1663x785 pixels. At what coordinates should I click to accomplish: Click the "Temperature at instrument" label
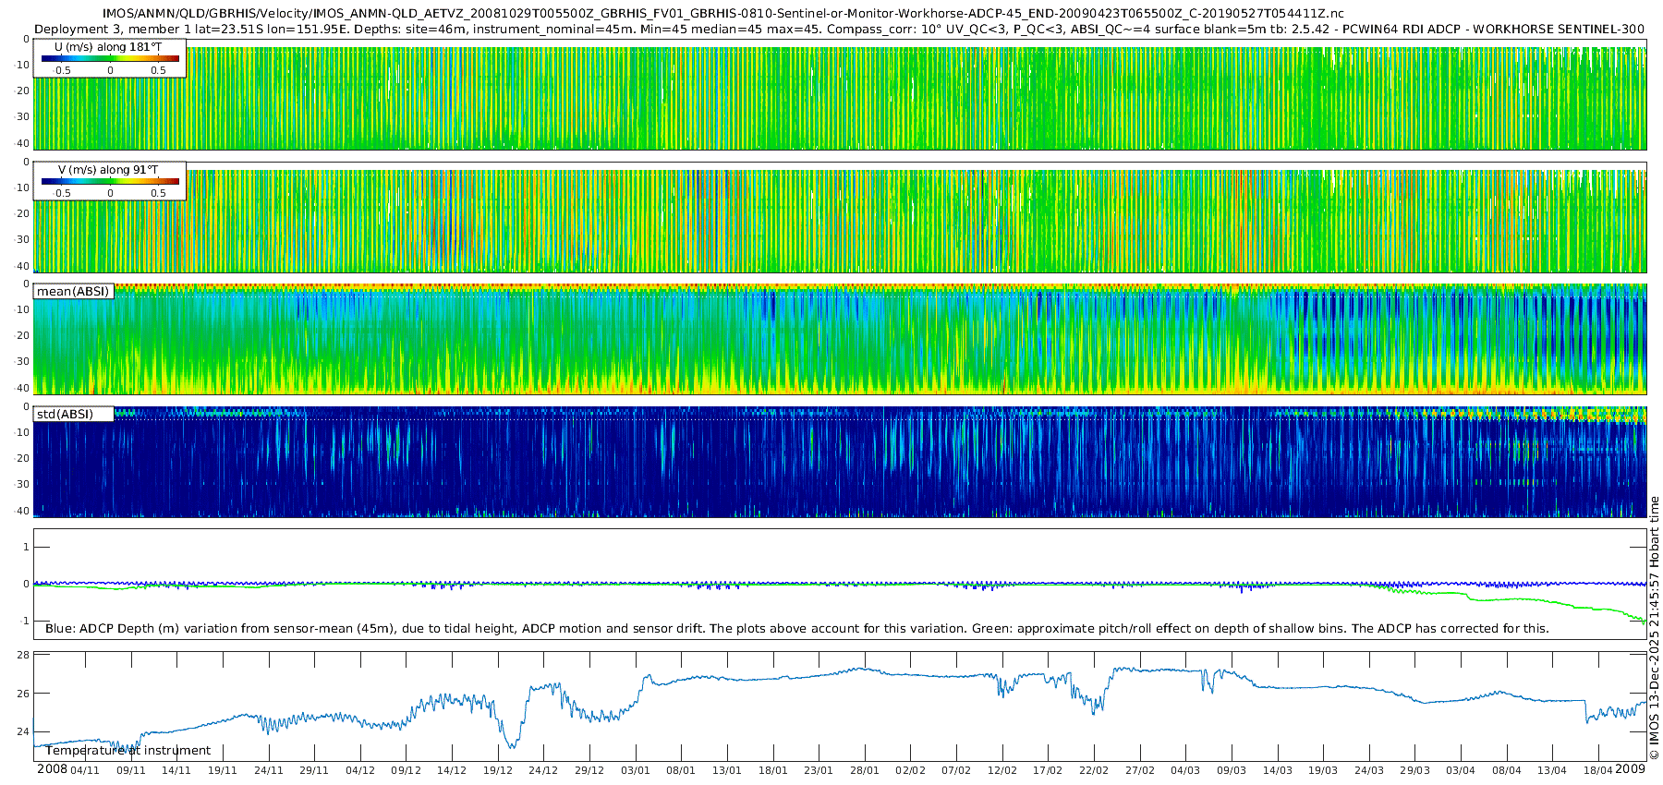(x=127, y=750)
